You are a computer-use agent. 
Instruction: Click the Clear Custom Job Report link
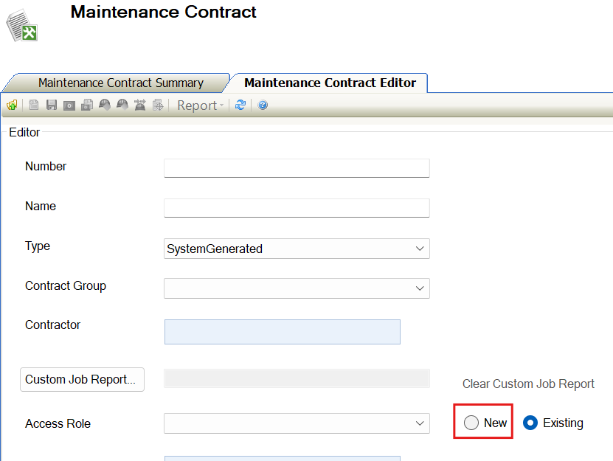pos(528,384)
